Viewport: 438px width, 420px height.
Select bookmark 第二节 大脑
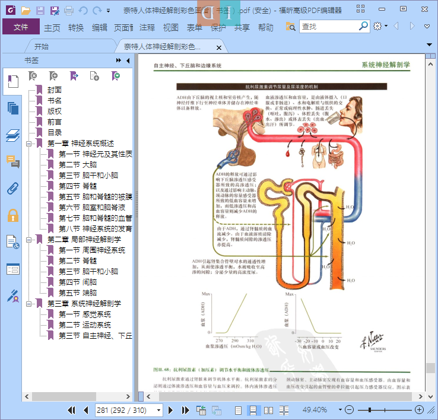point(78,165)
